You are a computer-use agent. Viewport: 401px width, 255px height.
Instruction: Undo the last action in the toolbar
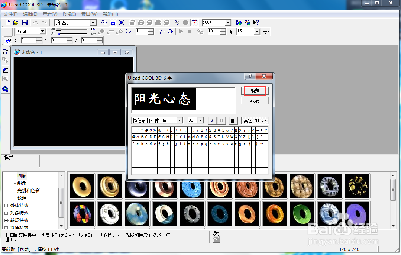pyautogui.click(x=35, y=23)
